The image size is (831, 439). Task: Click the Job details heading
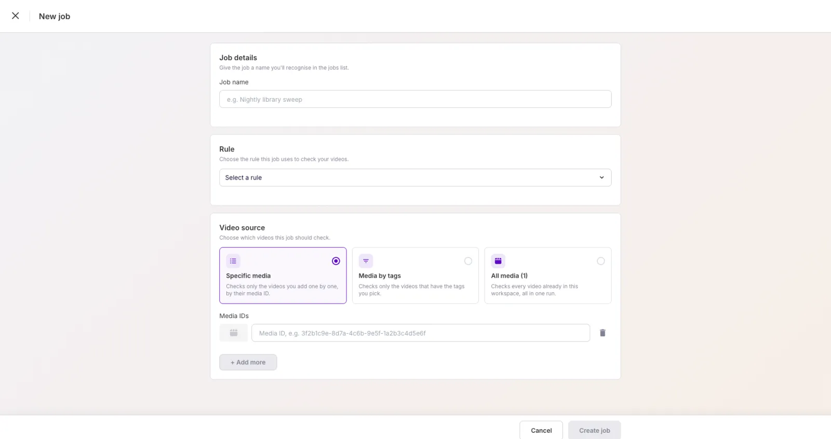[x=238, y=58]
